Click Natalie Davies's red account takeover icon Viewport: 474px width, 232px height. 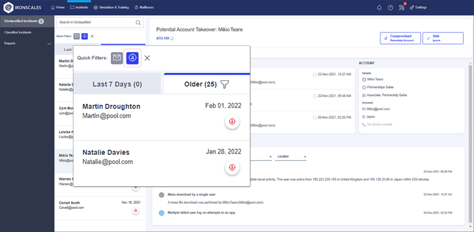(x=232, y=167)
